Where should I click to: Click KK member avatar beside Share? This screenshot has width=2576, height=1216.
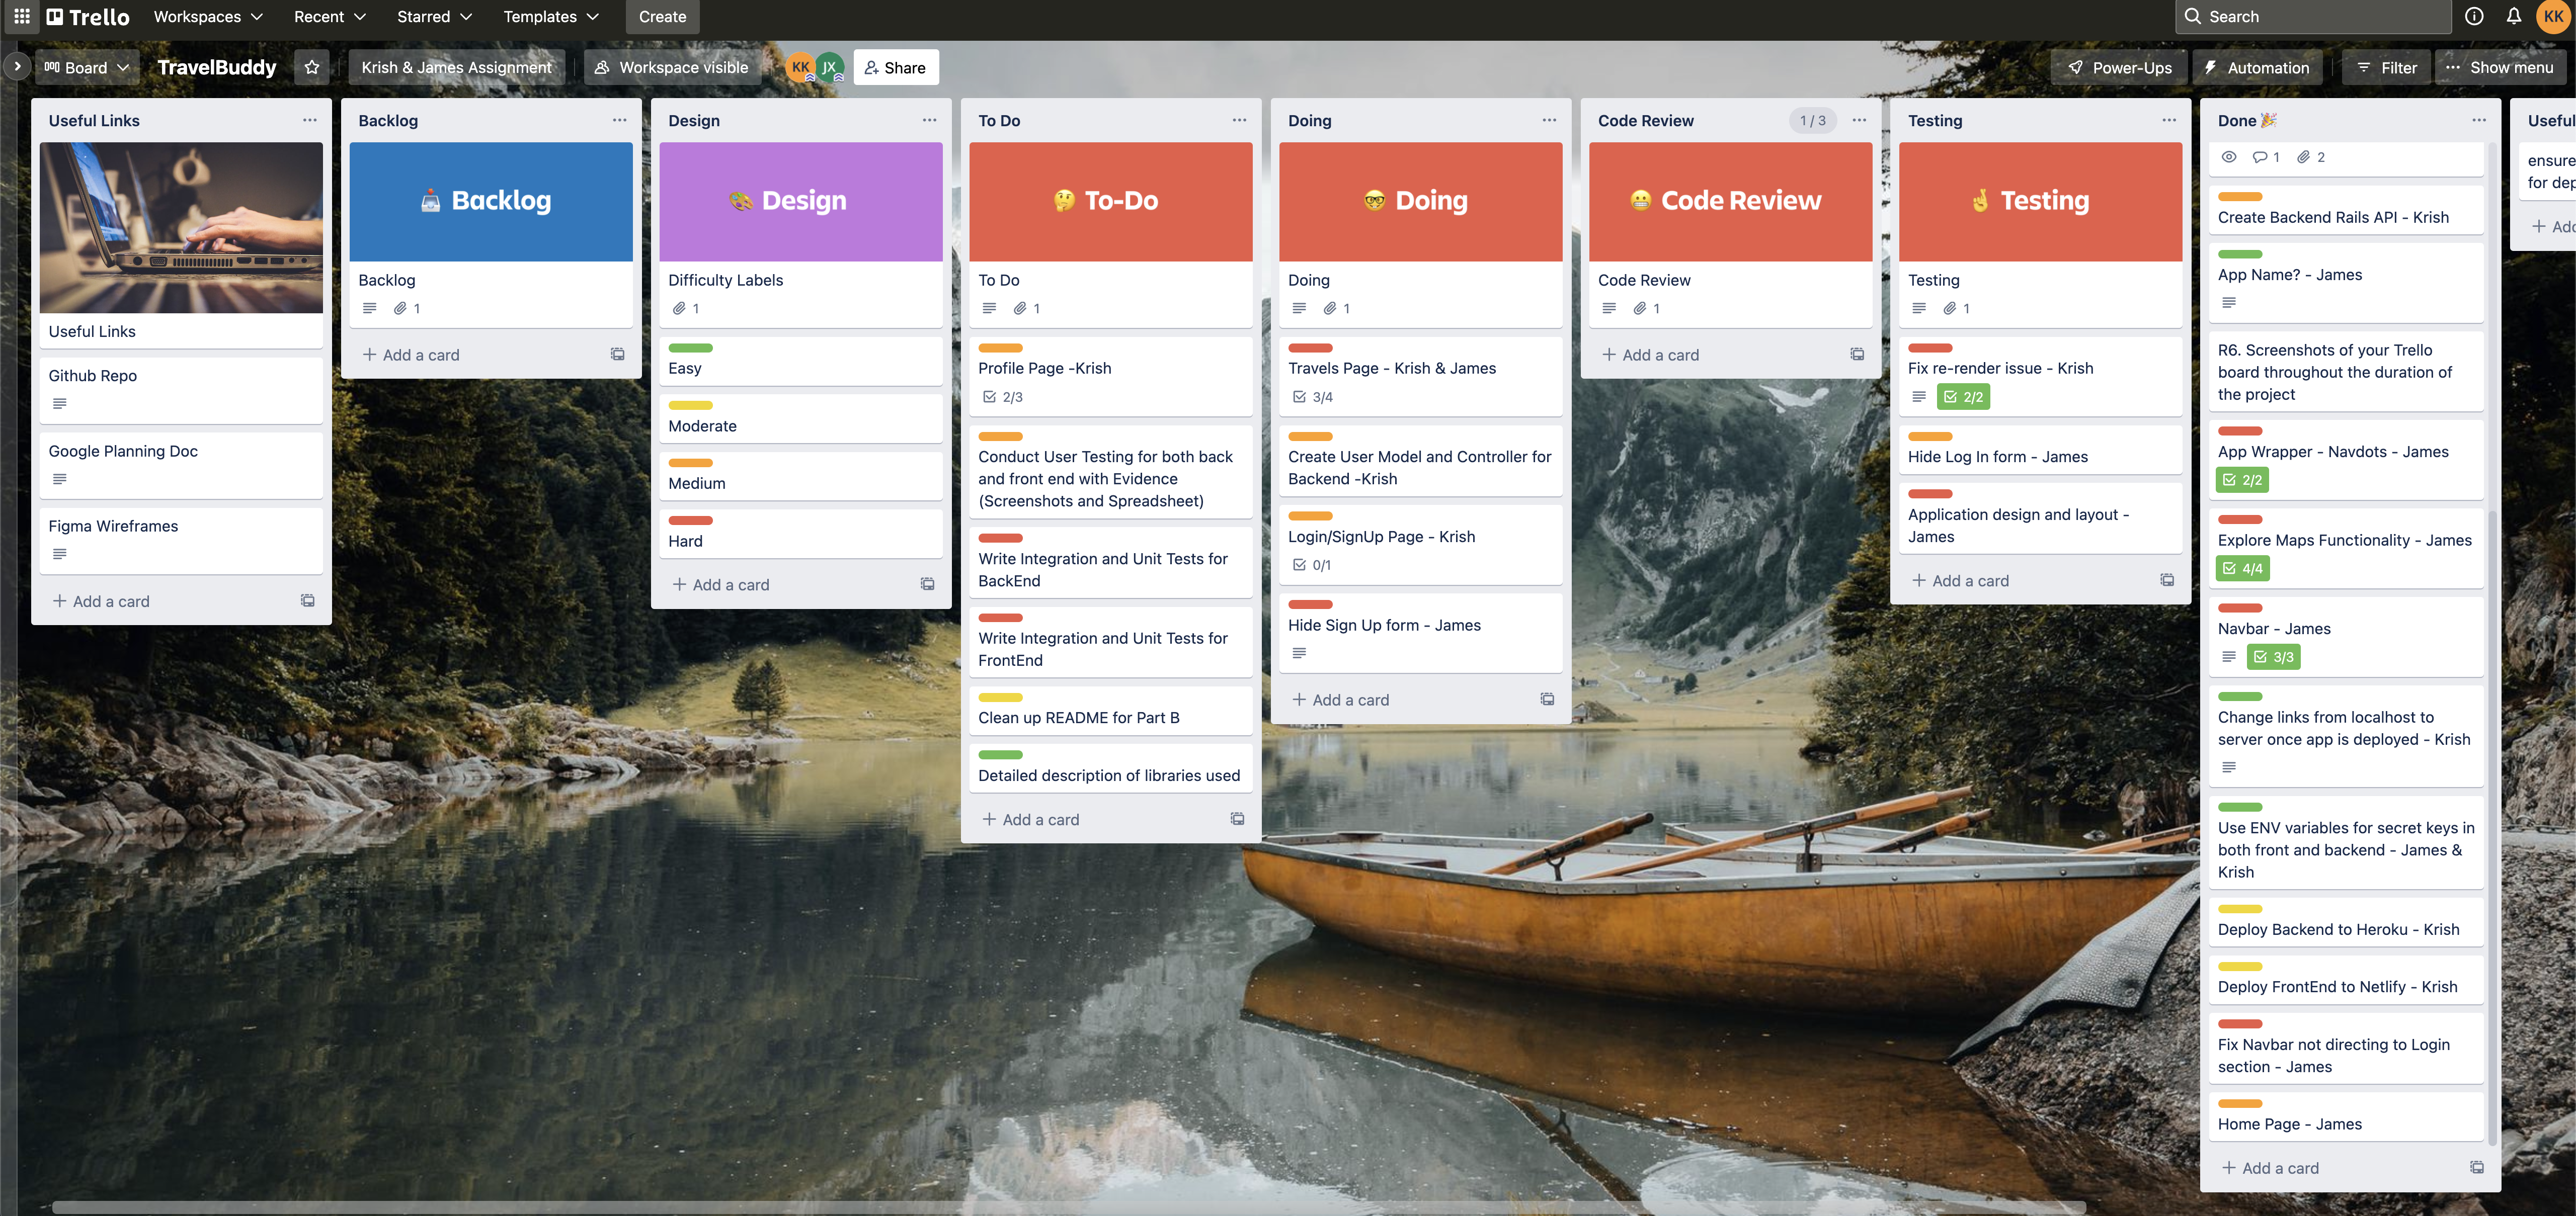tap(800, 67)
